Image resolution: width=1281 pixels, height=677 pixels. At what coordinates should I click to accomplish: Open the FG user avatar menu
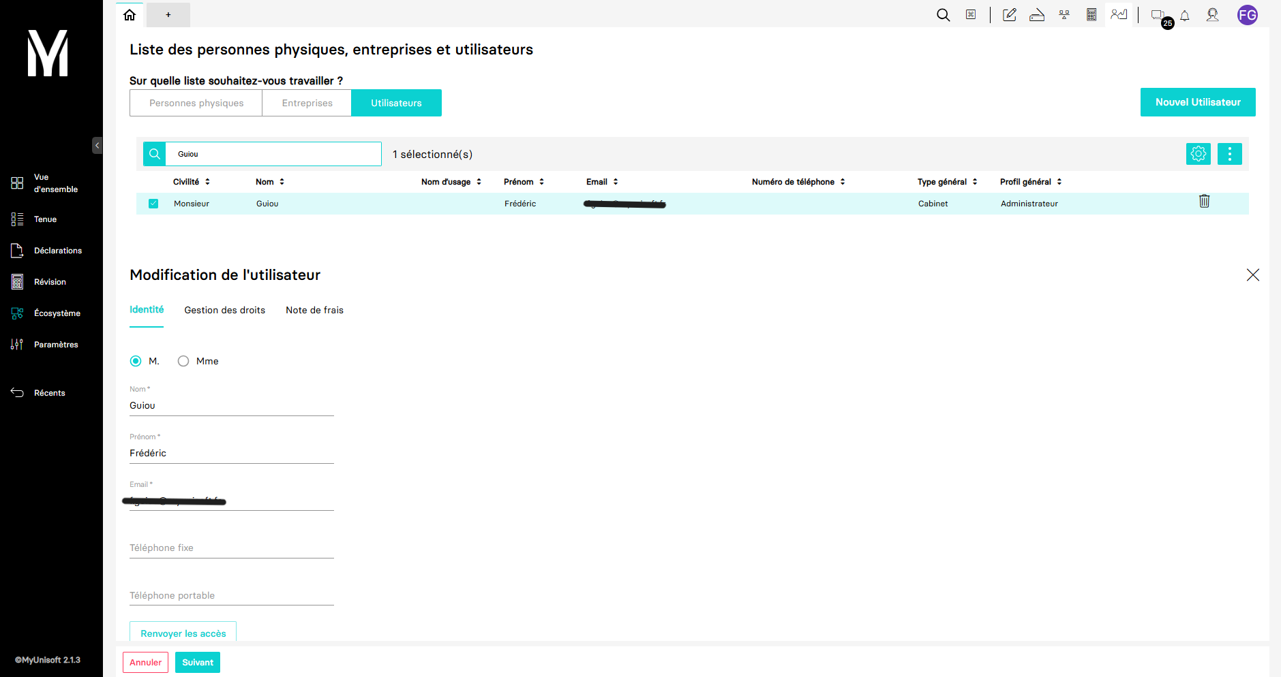pos(1248,15)
